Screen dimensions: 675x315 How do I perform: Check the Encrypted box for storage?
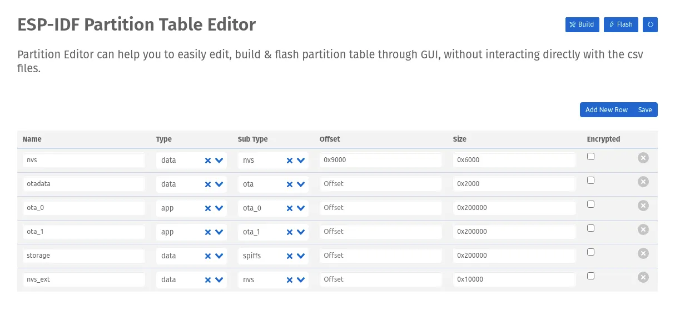point(590,252)
